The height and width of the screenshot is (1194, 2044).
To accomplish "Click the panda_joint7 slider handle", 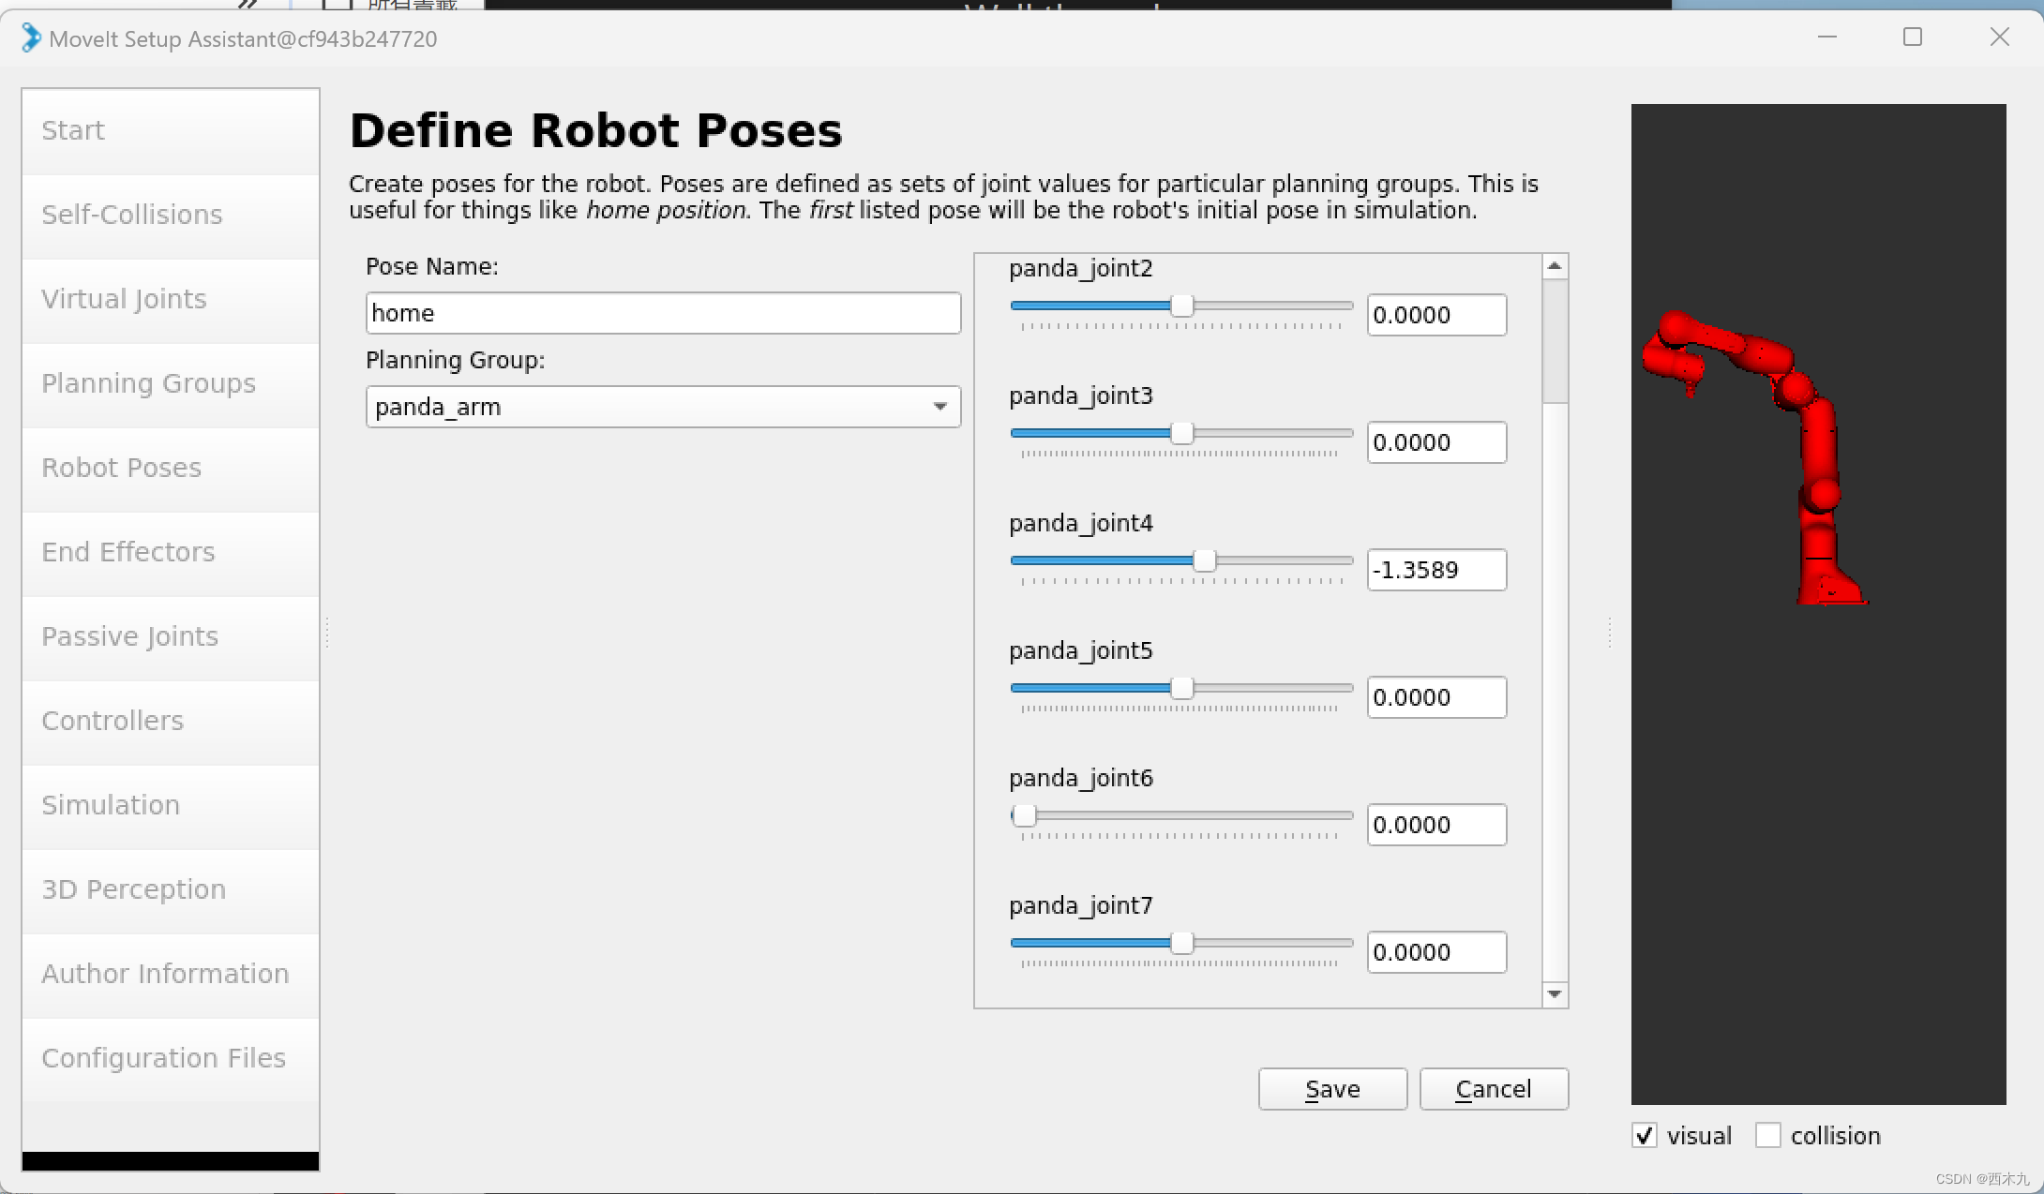I will [x=1182, y=943].
